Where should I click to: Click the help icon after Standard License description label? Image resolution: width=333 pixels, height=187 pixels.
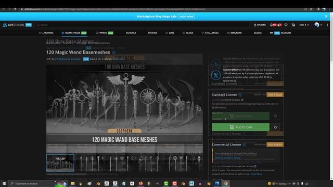coord(242,100)
